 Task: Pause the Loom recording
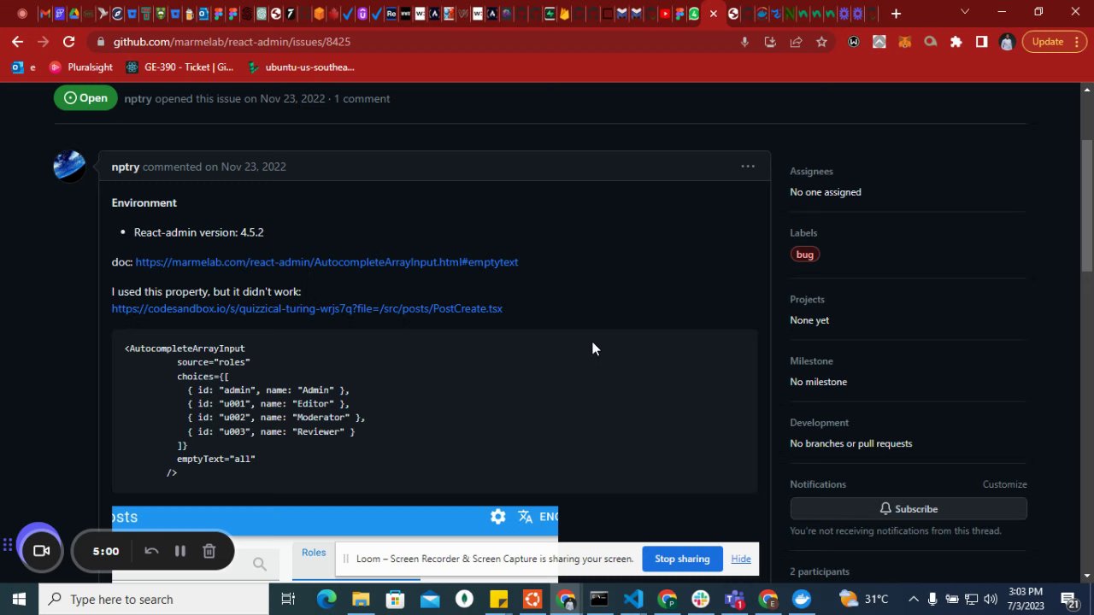[x=180, y=551]
